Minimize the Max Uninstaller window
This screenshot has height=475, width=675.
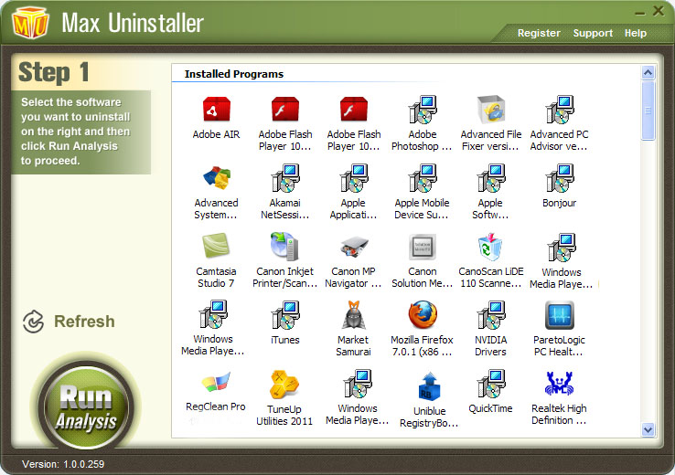(x=639, y=12)
